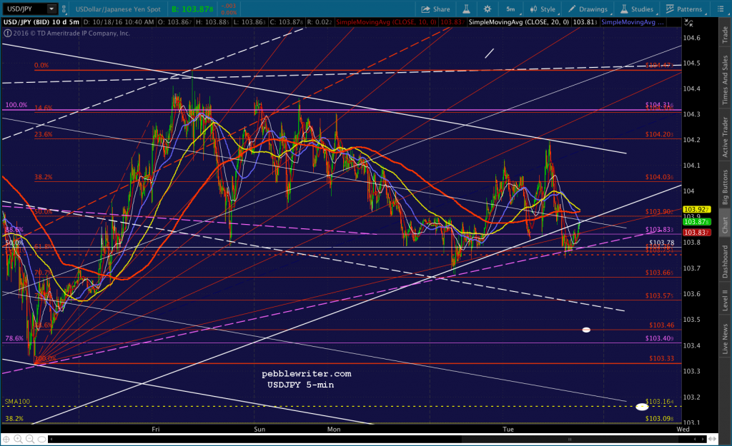This screenshot has width=732, height=446.
Task: Click the pan crosshair icon at bottom left
Action: coord(6,439)
